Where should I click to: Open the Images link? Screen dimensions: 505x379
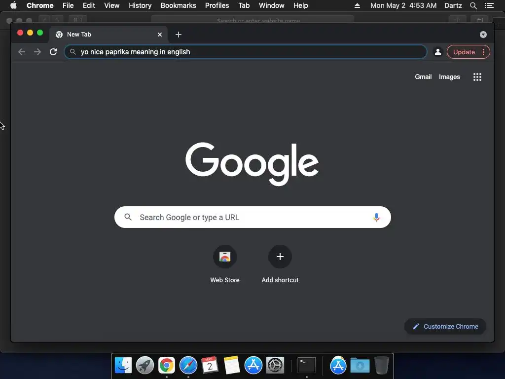(449, 76)
